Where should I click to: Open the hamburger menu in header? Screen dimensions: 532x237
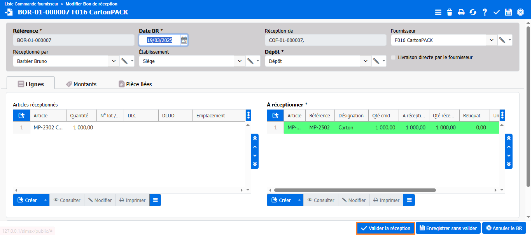[438, 12]
